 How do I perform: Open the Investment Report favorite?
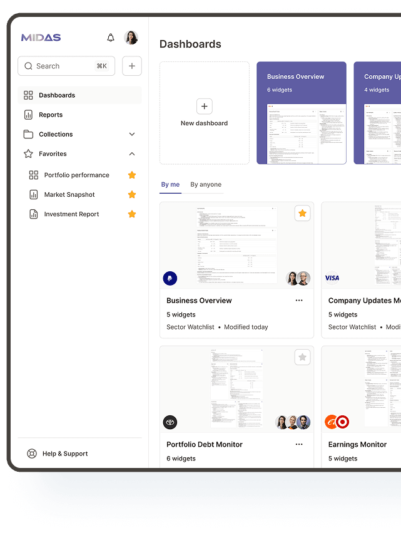click(x=71, y=214)
